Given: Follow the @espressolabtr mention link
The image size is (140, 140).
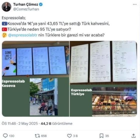Looking at the screenshot, I should 22,35.
